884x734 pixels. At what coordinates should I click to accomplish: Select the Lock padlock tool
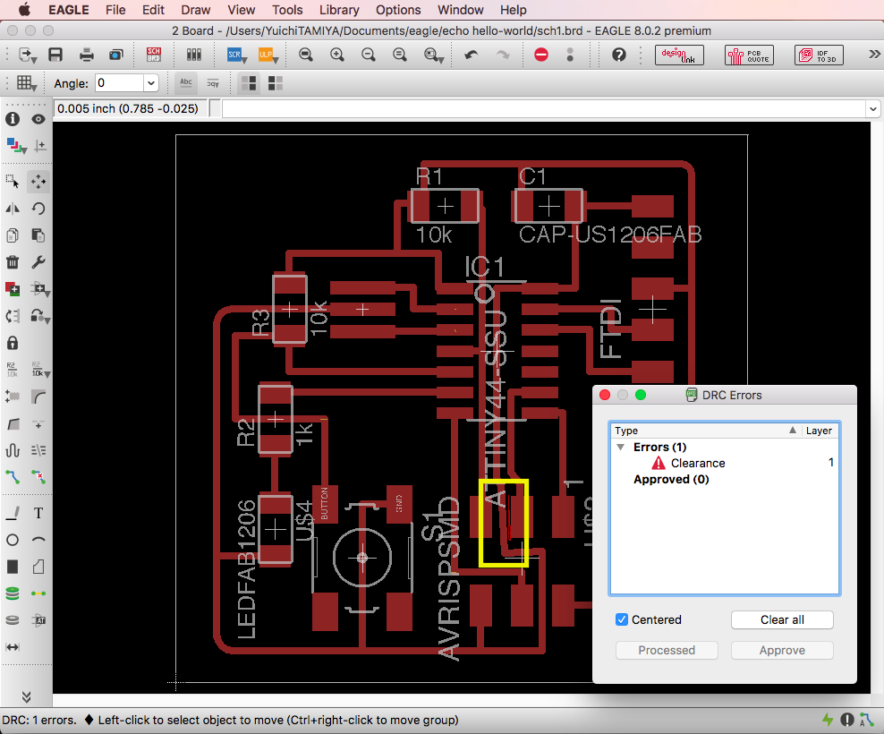click(x=13, y=343)
